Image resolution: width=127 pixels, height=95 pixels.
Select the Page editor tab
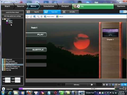point(52,12)
